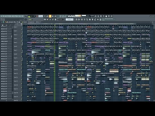Click the tempo display field
Viewport: 155px width, 116px height.
click(41, 16)
